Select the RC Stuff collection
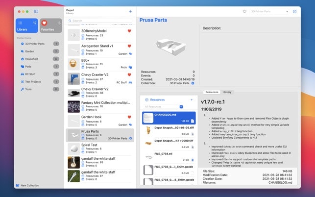315x197 pixels. point(40,74)
